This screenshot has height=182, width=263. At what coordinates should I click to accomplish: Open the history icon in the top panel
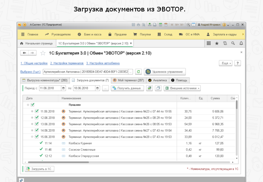225,43
